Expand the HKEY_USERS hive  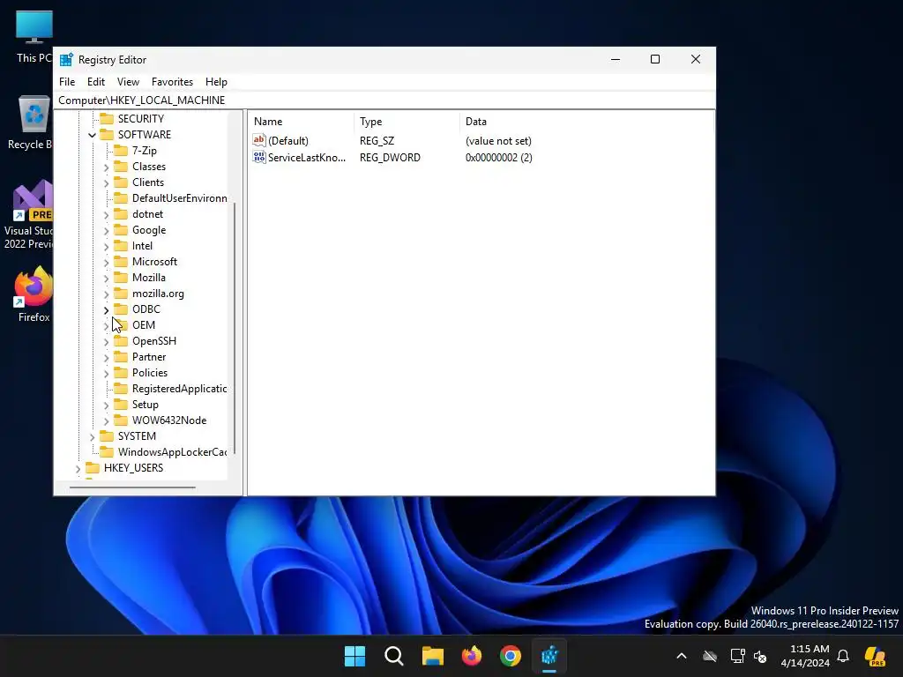click(x=78, y=469)
